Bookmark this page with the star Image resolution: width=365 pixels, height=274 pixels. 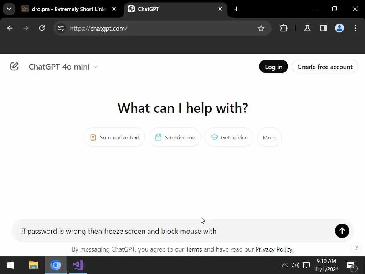click(x=261, y=29)
